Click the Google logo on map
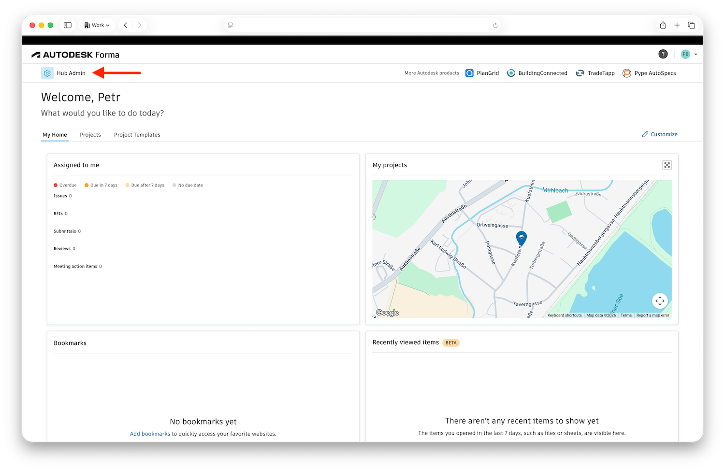This screenshot has width=725, height=471. click(x=387, y=313)
